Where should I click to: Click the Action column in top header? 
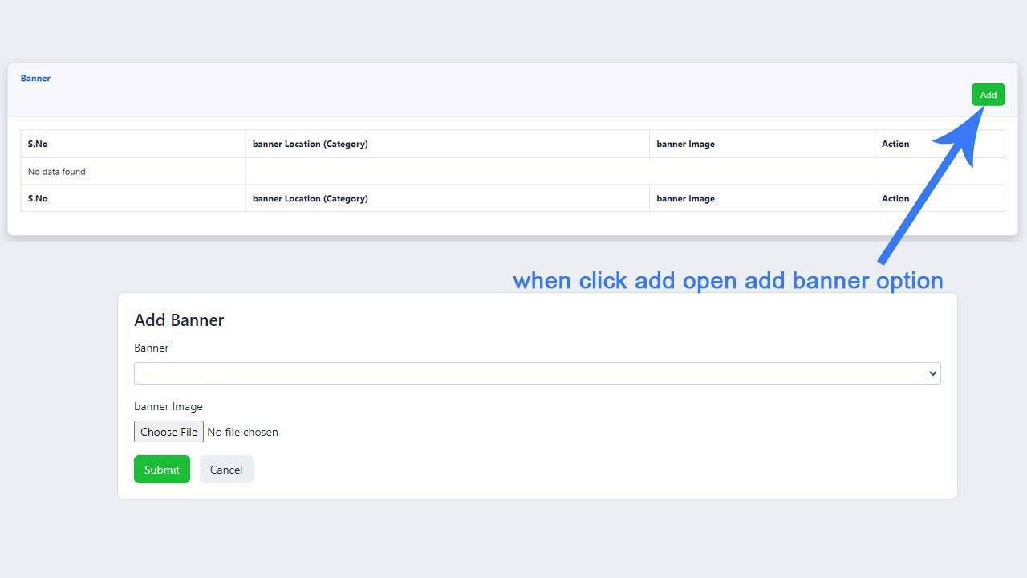point(895,144)
